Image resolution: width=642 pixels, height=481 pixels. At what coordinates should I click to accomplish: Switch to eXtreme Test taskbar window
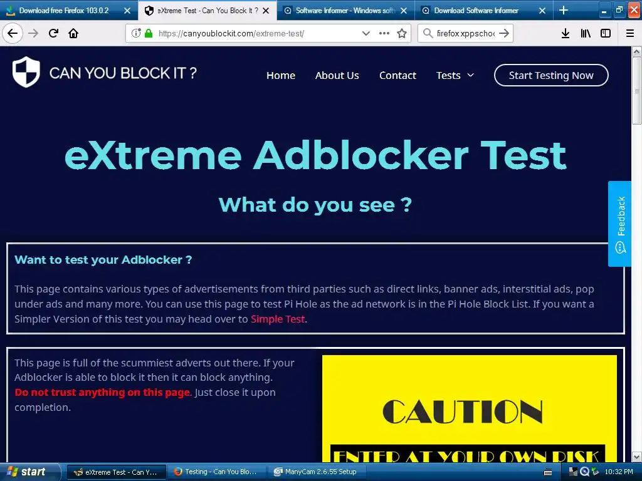116,472
